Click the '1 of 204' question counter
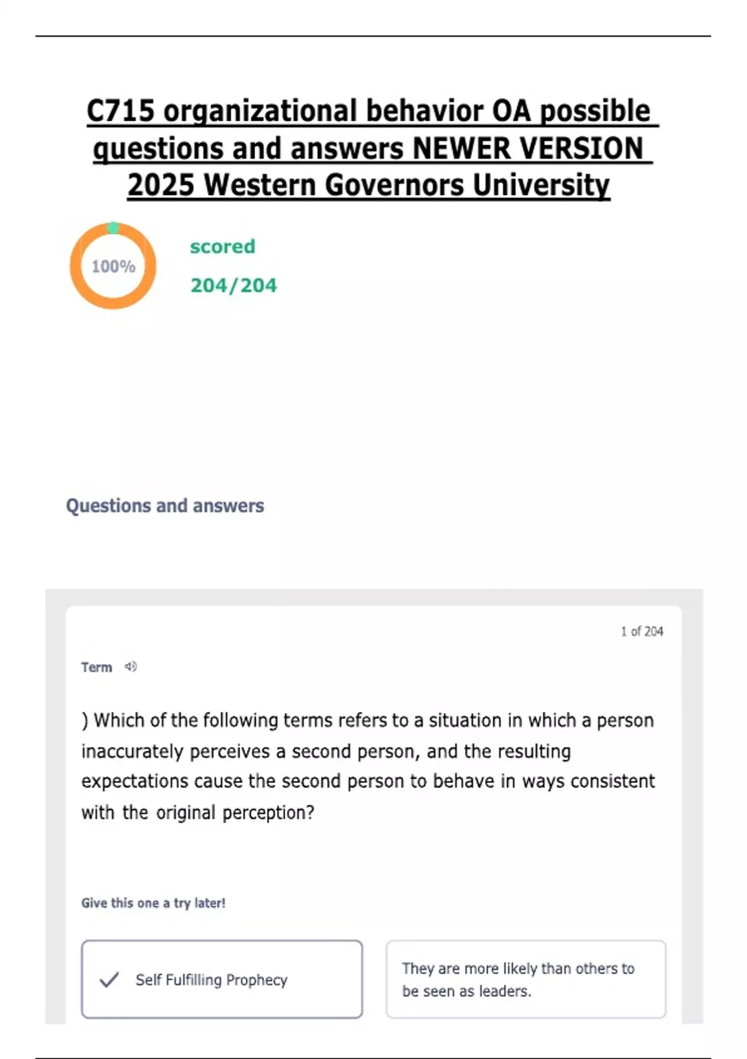This screenshot has width=747, height=1059. (x=642, y=631)
